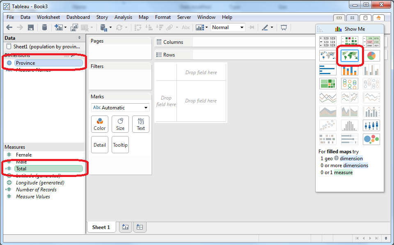This screenshot has height=245, width=394.
Task: Click the Detail marks button
Action: [100, 145]
